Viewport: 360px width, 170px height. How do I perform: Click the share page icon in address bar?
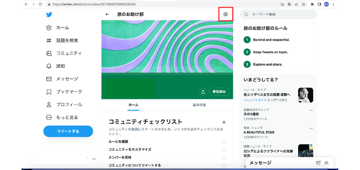coord(296,4)
